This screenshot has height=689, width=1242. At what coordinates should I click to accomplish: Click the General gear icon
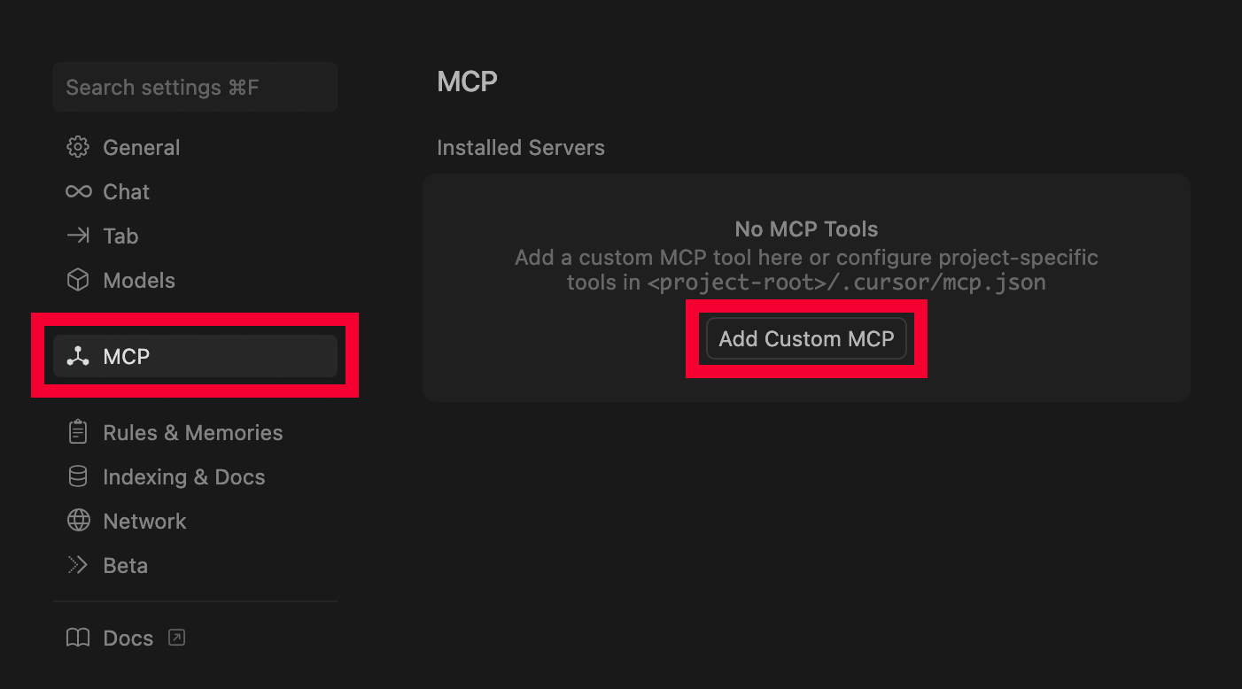click(78, 147)
